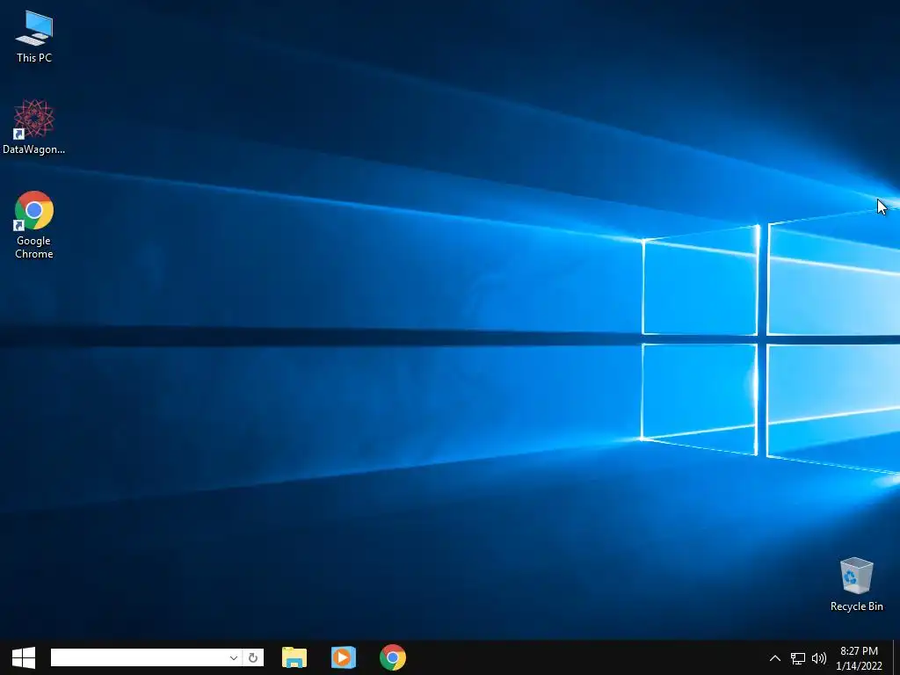
Task: Launch the media player taskbar icon
Action: tap(344, 657)
